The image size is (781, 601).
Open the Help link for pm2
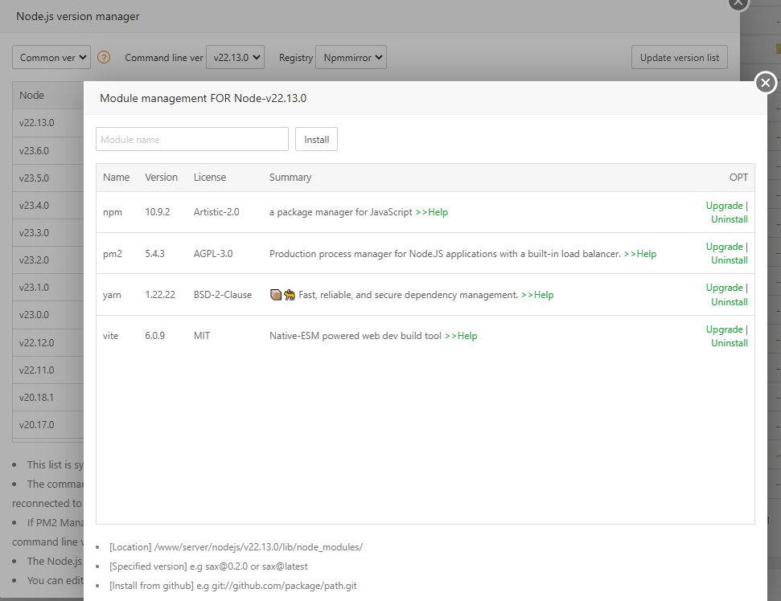(640, 254)
